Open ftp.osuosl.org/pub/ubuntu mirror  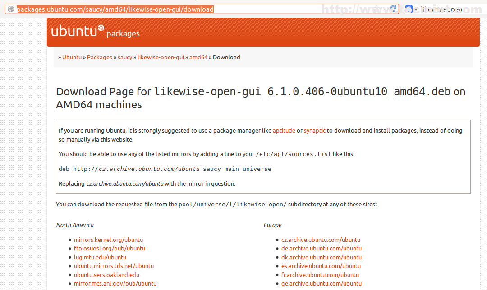click(x=109, y=249)
